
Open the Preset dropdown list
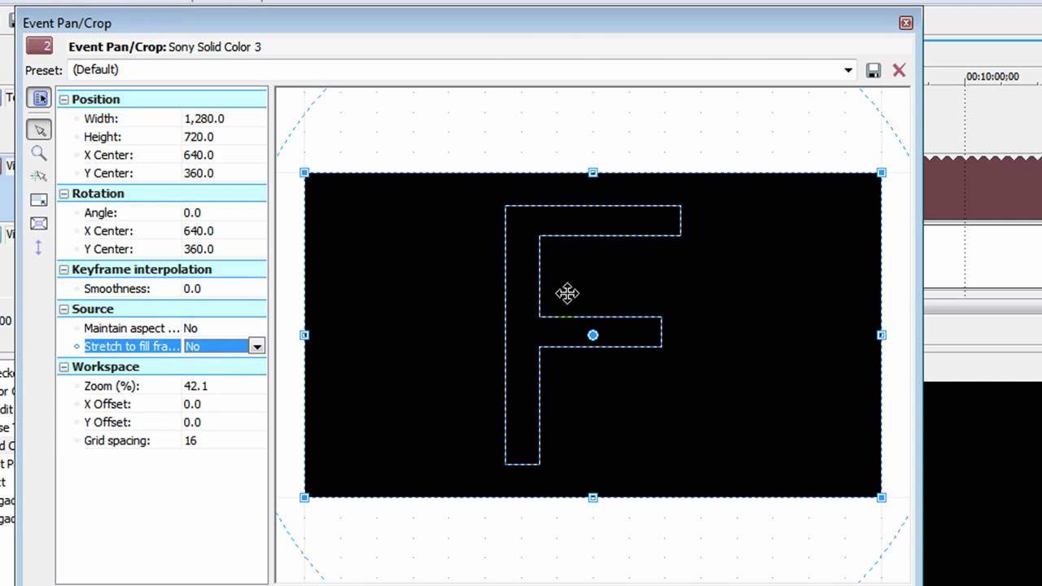(848, 70)
